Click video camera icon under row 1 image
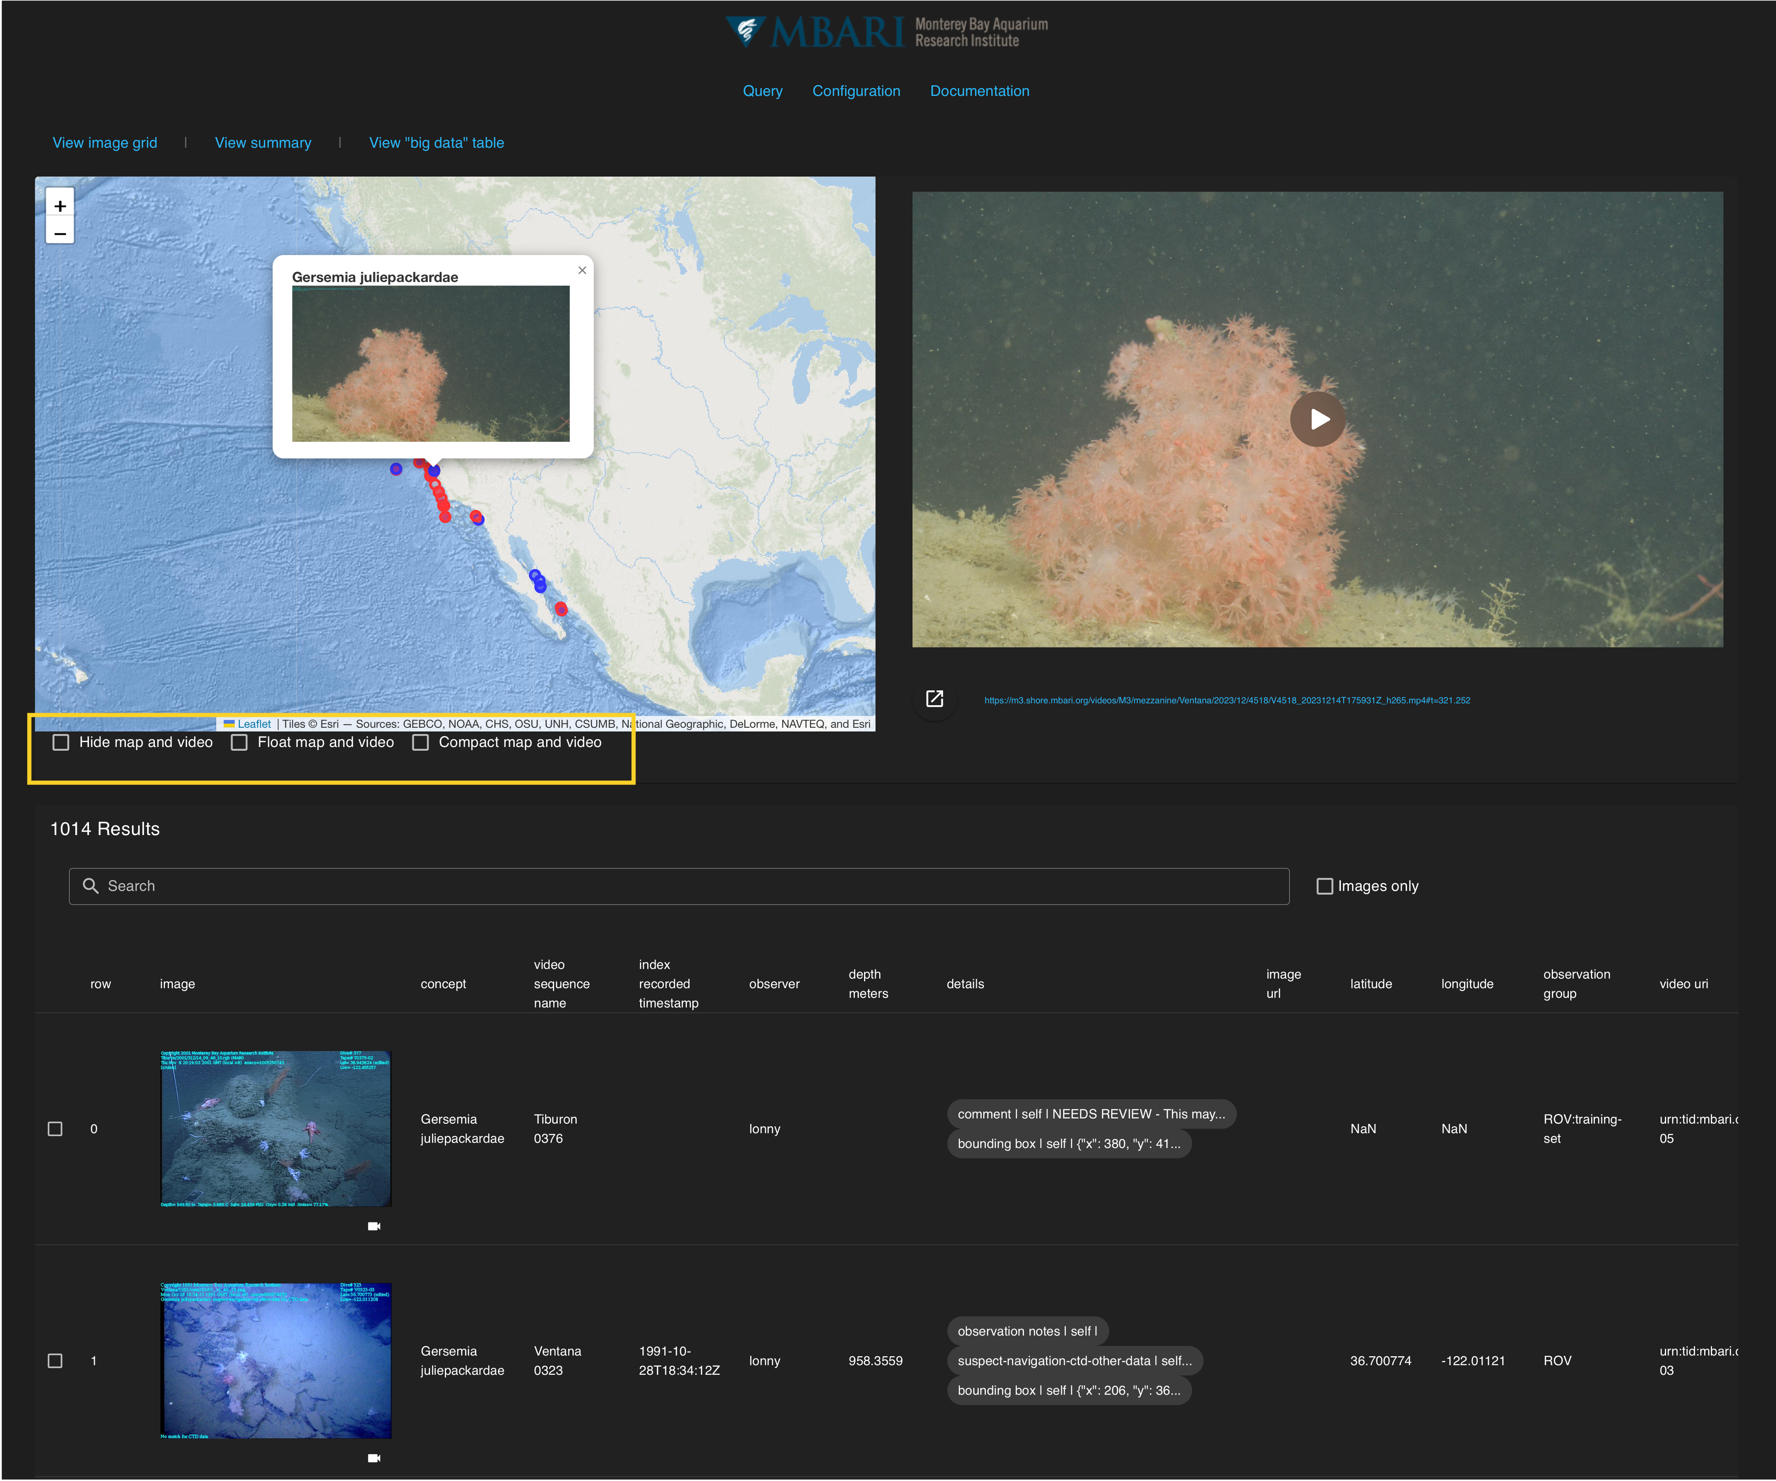This screenshot has width=1776, height=1481. (x=374, y=1458)
